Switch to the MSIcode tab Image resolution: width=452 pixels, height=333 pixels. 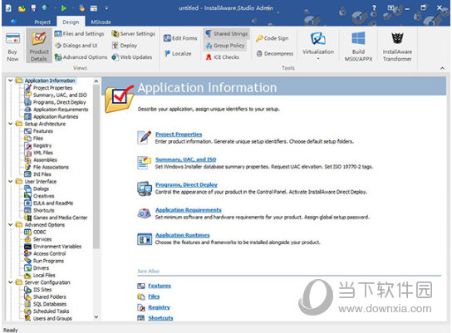101,22
